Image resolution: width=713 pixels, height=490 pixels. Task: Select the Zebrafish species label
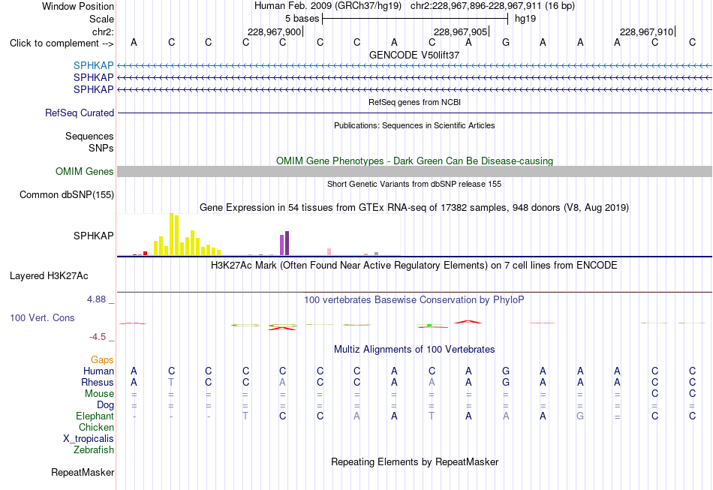(x=94, y=450)
